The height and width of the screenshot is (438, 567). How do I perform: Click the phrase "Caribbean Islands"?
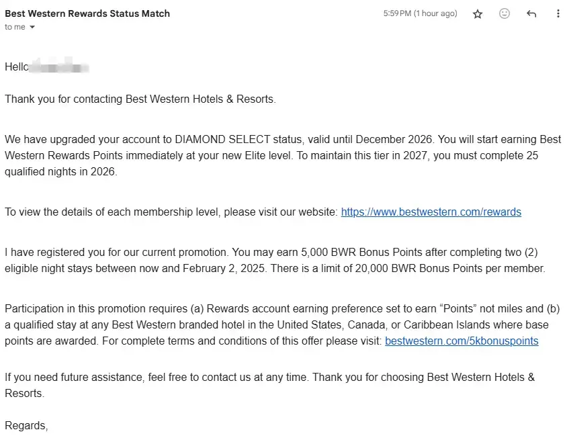point(488,325)
